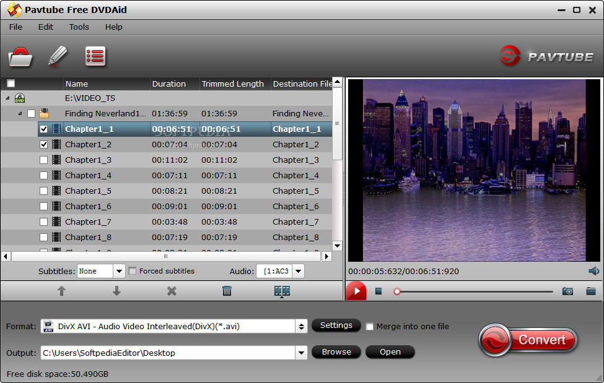Open the pencil edit video tool
This screenshot has height=383, width=604.
coord(58,56)
